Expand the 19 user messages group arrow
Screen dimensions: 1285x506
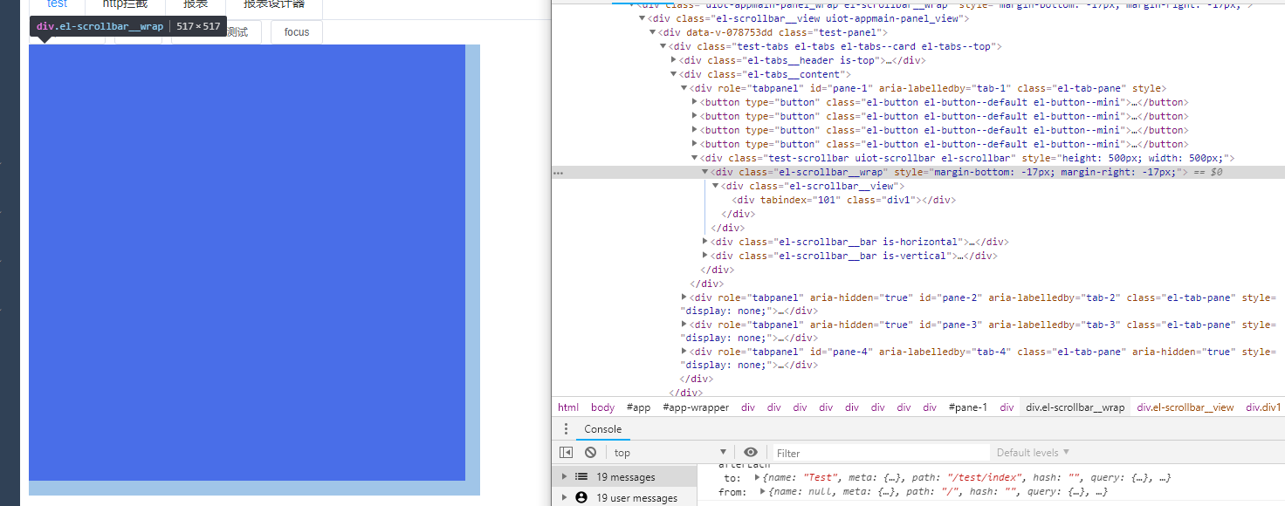click(565, 497)
